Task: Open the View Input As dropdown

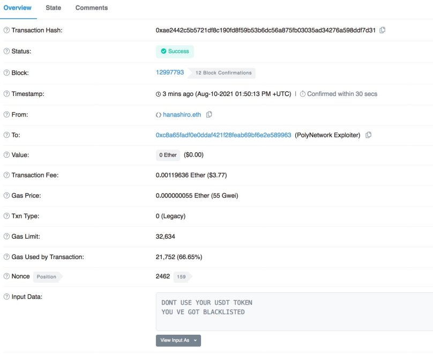Action: click(x=178, y=340)
